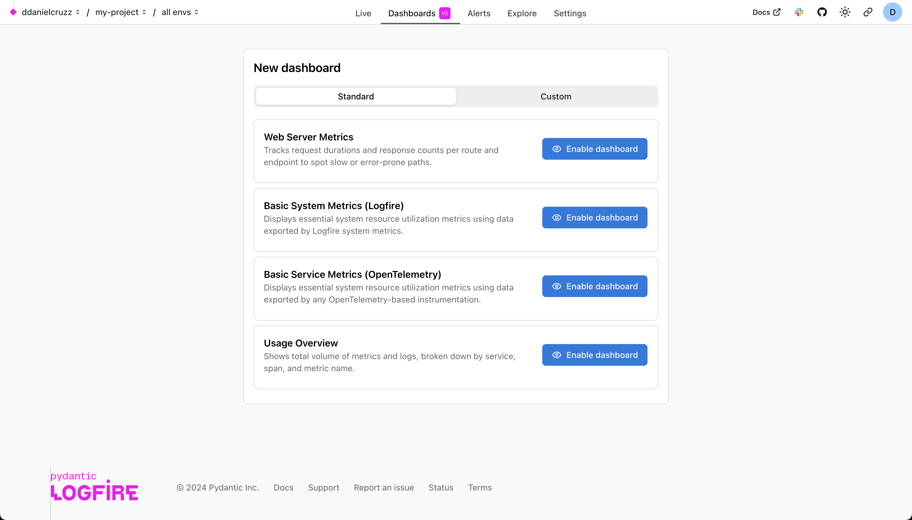Click the pink Logfire diamond logo

pyautogui.click(x=13, y=12)
